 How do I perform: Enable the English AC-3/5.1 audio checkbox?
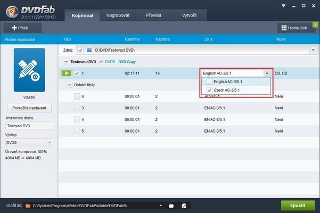click(209, 81)
